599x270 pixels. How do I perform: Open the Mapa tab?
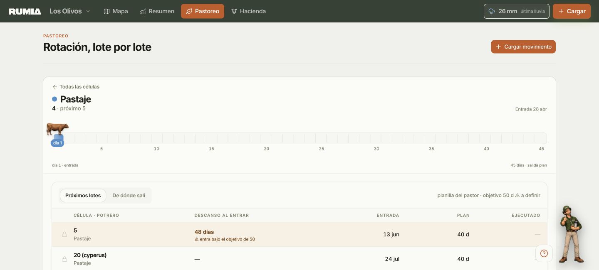pos(116,11)
